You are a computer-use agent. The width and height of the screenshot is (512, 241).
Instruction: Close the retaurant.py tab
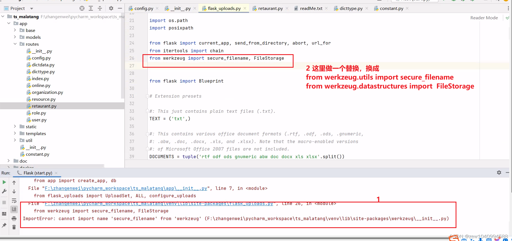click(287, 9)
